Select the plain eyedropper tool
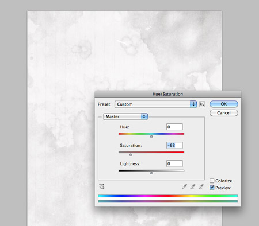The width and height of the screenshot is (259, 226). [x=184, y=186]
